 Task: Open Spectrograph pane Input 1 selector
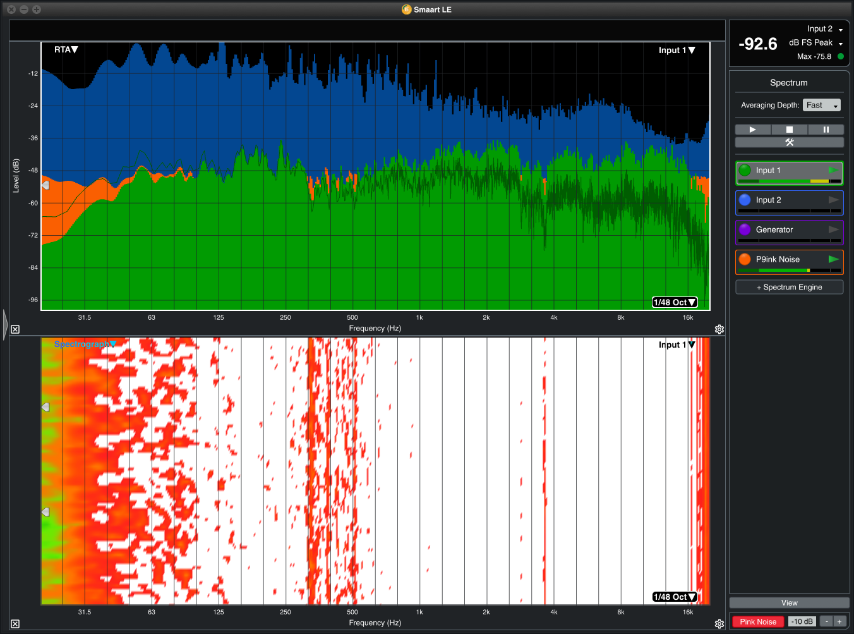point(677,344)
